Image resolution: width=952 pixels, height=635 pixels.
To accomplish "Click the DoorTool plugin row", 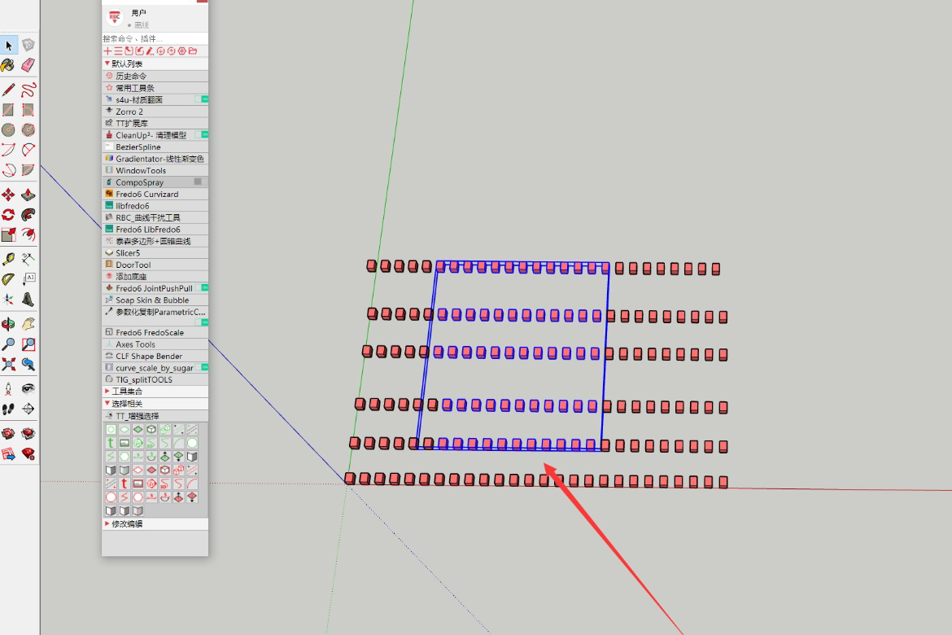I will 155,265.
